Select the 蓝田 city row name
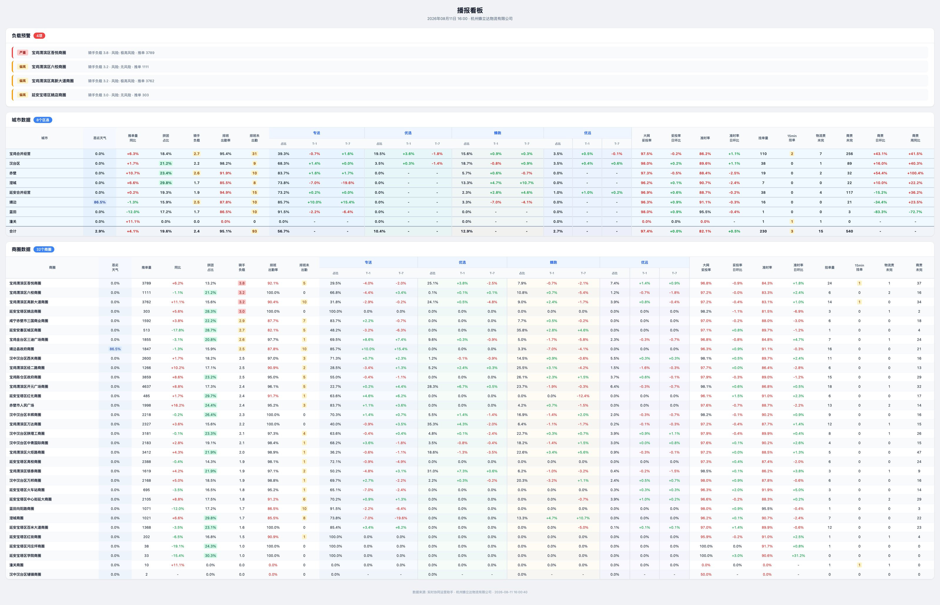This screenshot has width=940, height=605. click(x=13, y=212)
